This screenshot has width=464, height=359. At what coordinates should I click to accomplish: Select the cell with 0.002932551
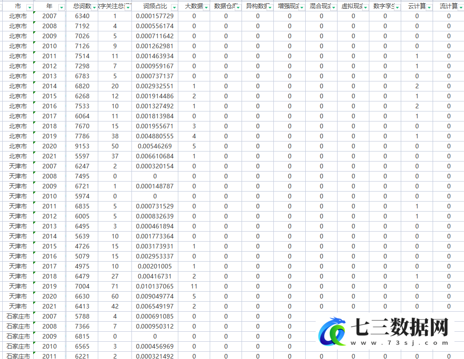(x=155, y=86)
